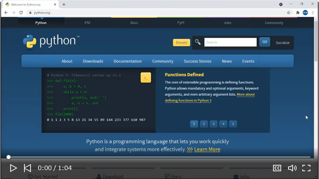Click the video progress bar handle
Viewport: 319px width, 179px height.
pos(8,157)
